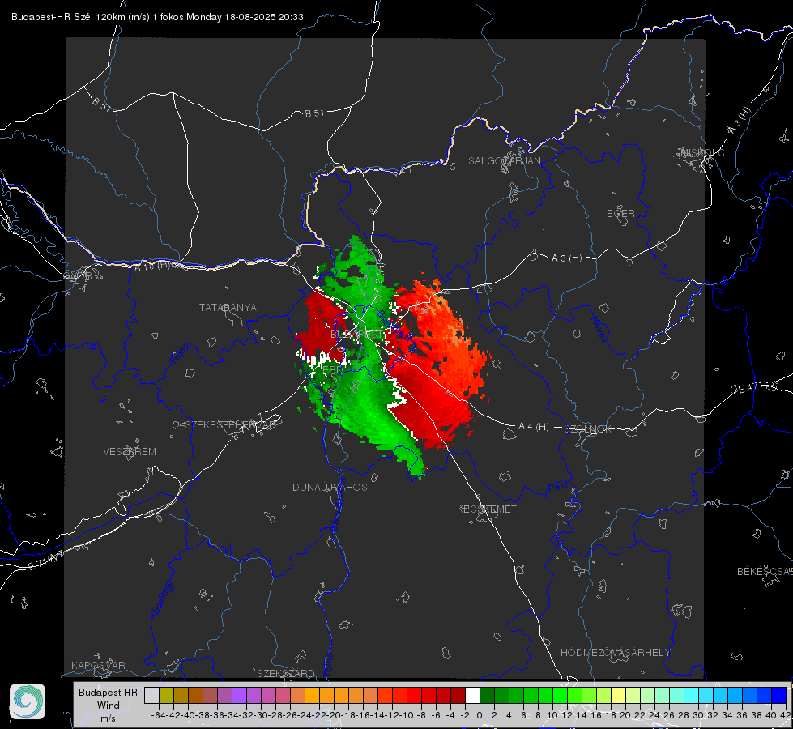
Task: Click the EGER city label
Action: 620,214
